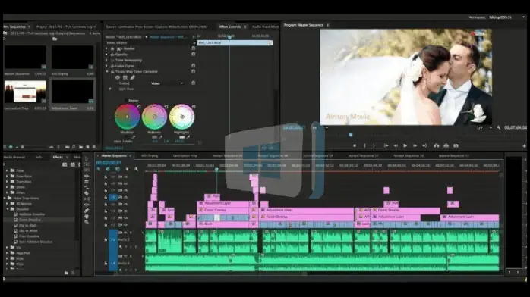Click Mark In in Program monitor
Viewport: 530px width, 297px height.
pyautogui.click(x=364, y=145)
